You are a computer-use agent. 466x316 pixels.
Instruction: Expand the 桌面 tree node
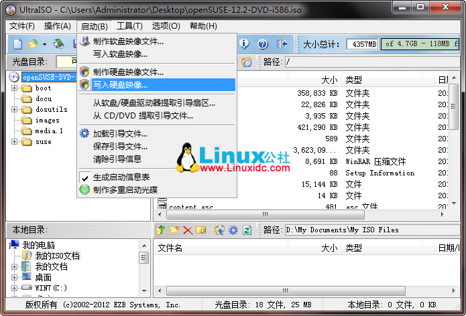point(14,277)
